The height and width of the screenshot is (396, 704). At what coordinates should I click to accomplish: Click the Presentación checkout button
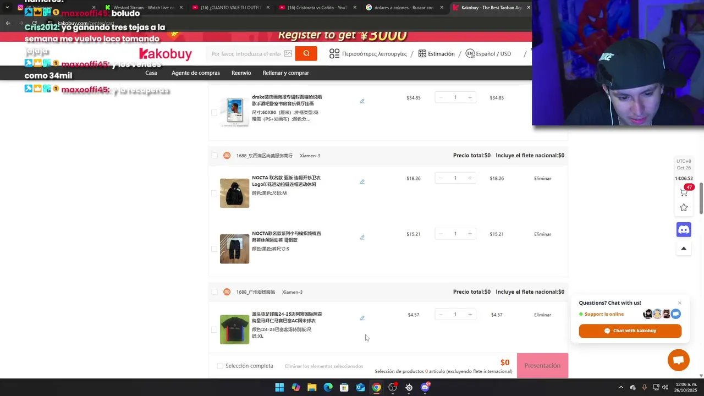click(542, 366)
